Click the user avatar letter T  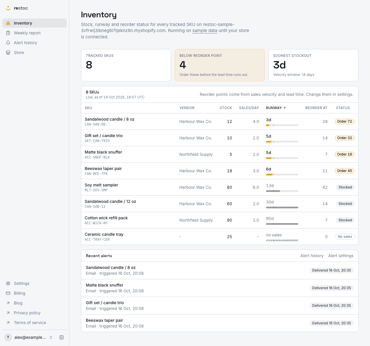[8, 337]
